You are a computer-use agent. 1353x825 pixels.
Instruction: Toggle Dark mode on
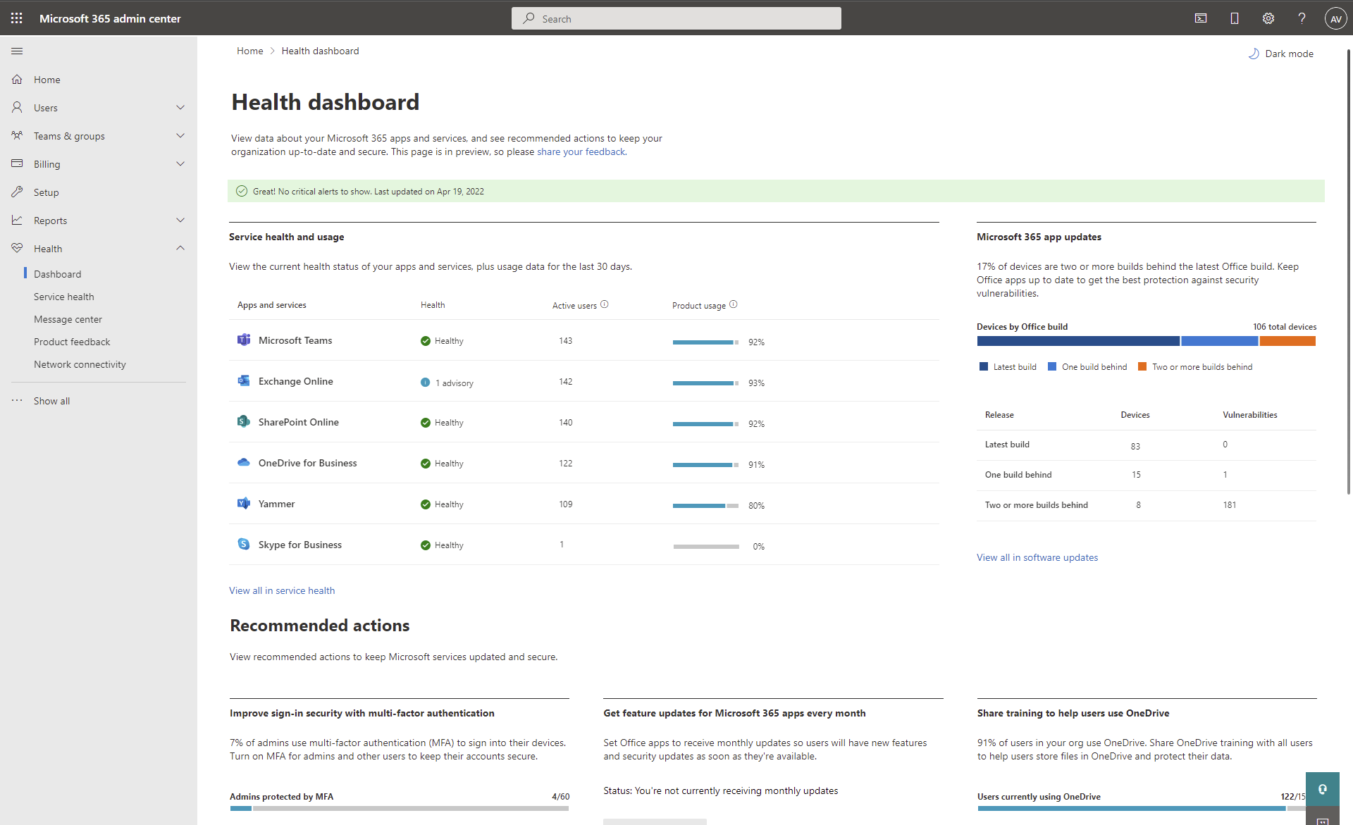coord(1280,53)
